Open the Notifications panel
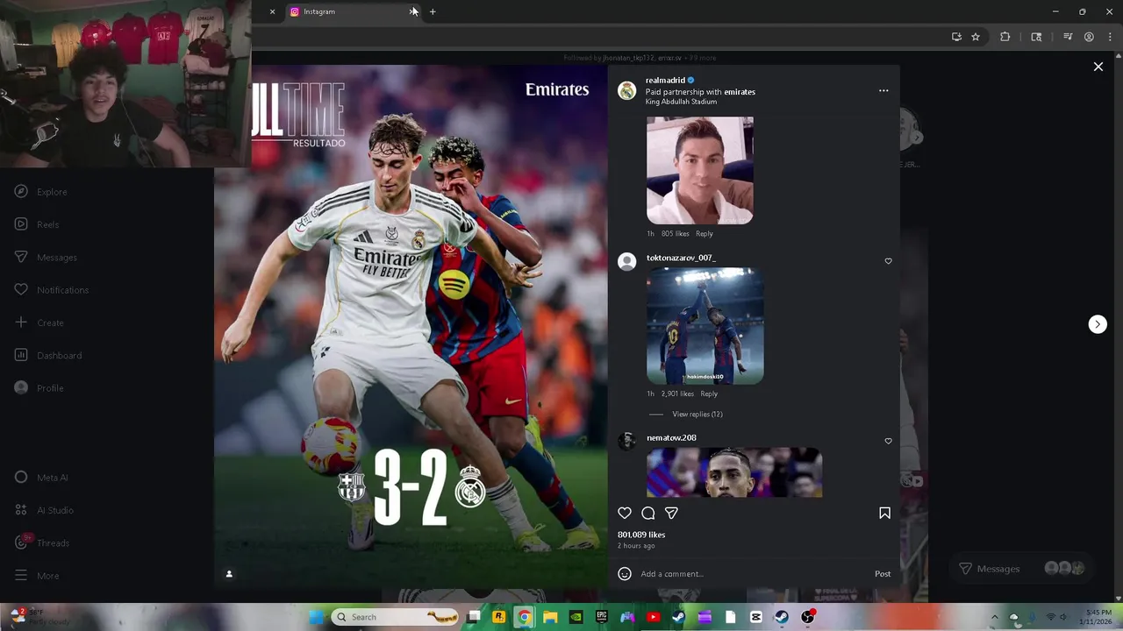1123x631 pixels. (52, 290)
